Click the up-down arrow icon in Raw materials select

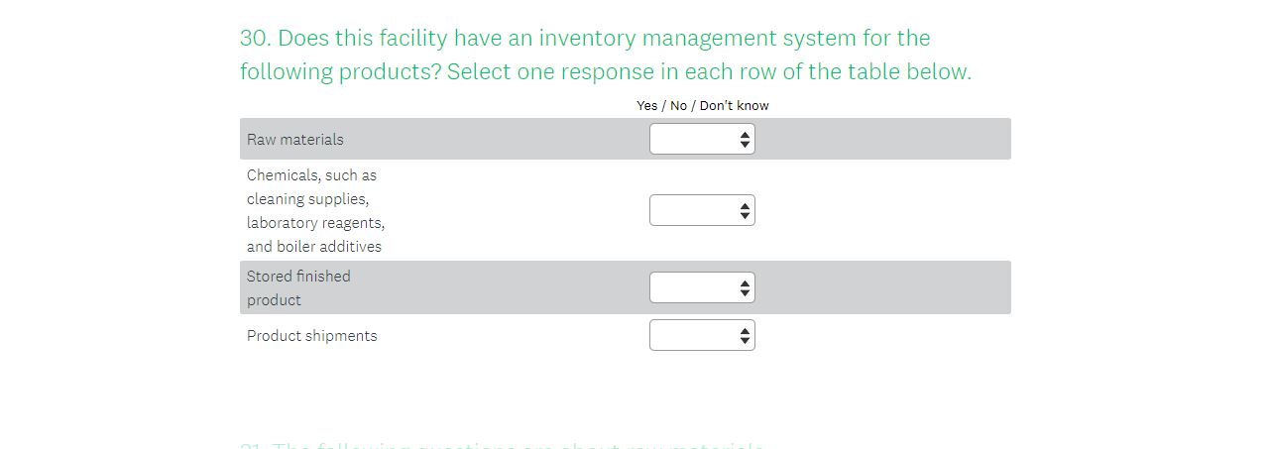pyautogui.click(x=745, y=140)
